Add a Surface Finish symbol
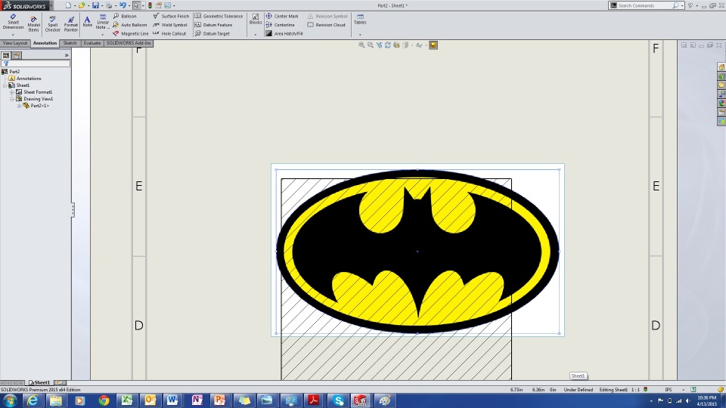Image resolution: width=726 pixels, height=408 pixels. pyautogui.click(x=171, y=16)
